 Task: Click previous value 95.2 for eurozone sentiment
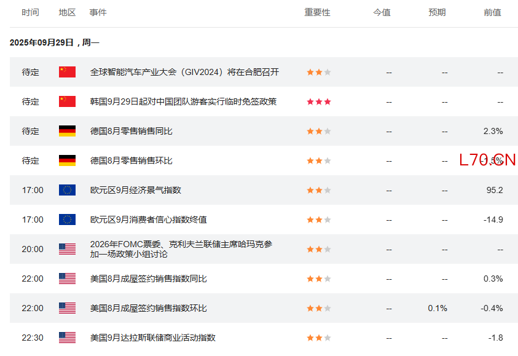(495, 190)
